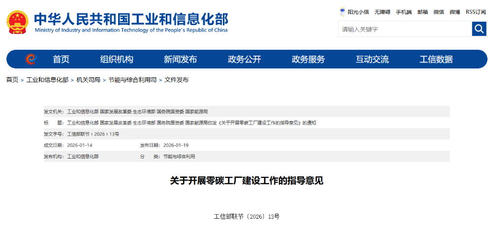Click the national emblem logo
The height and width of the screenshot is (231, 492).
[18, 22]
